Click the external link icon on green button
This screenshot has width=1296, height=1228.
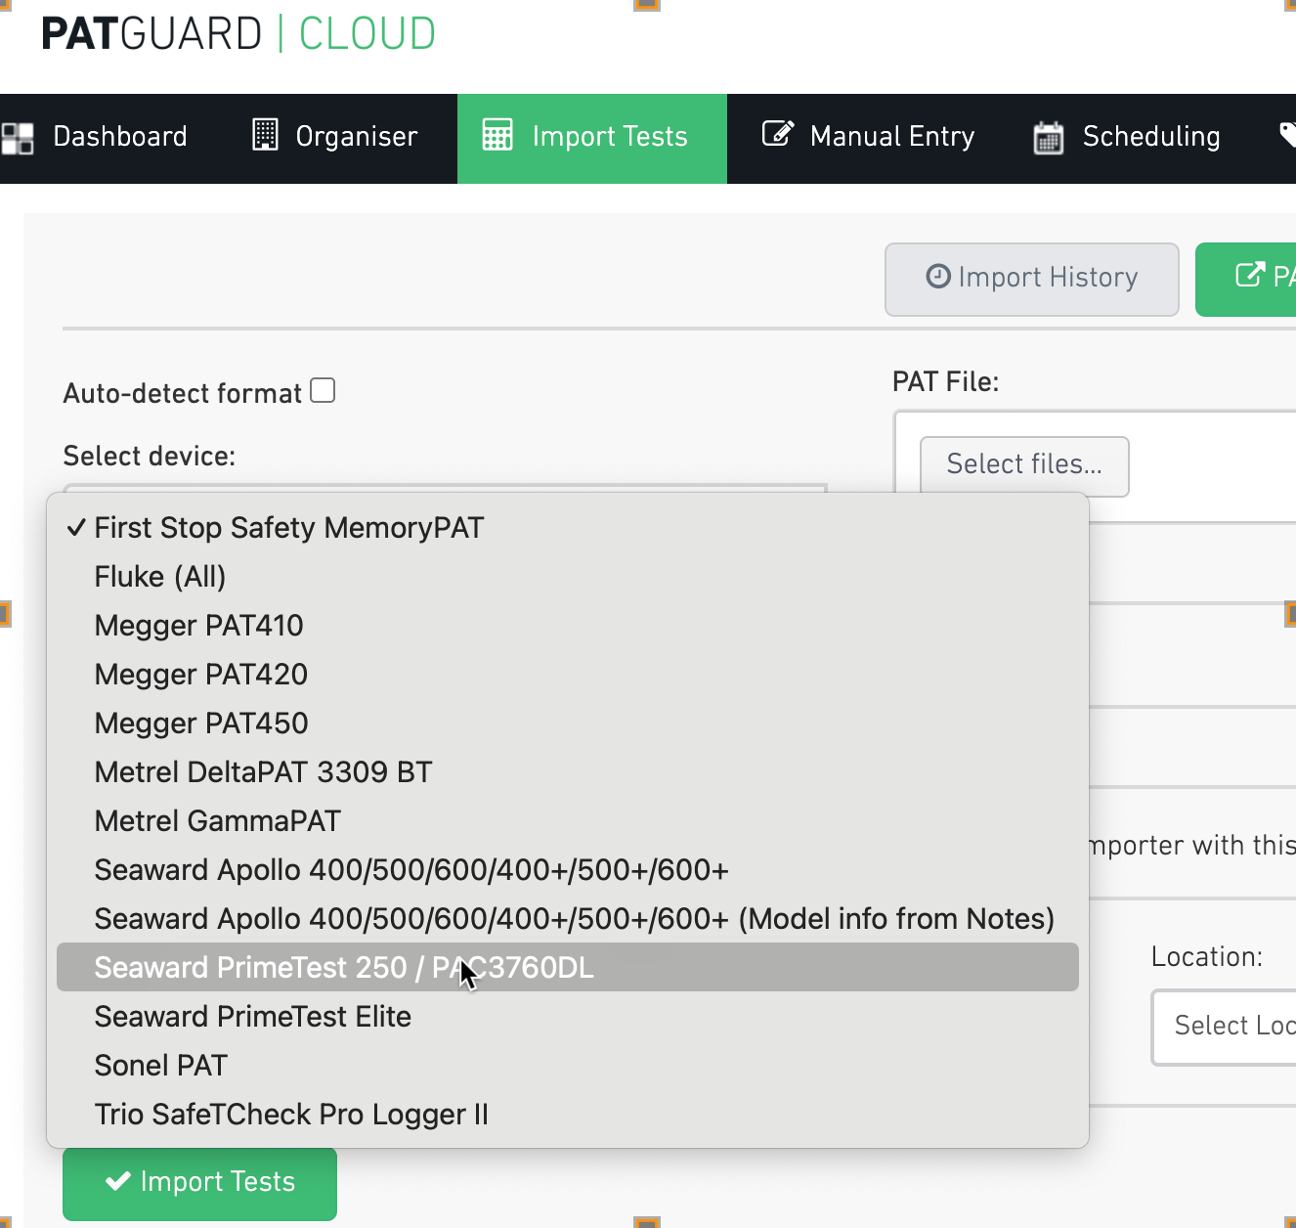1250,275
